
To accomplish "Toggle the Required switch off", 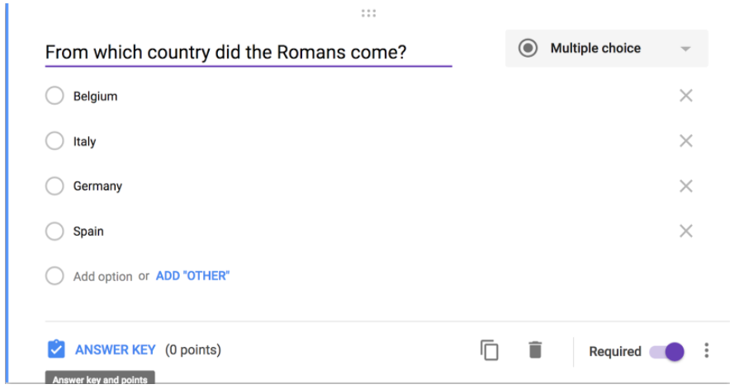I will [667, 352].
